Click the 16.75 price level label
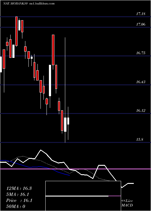Screen dimensions: 151x211 coord(141,53)
